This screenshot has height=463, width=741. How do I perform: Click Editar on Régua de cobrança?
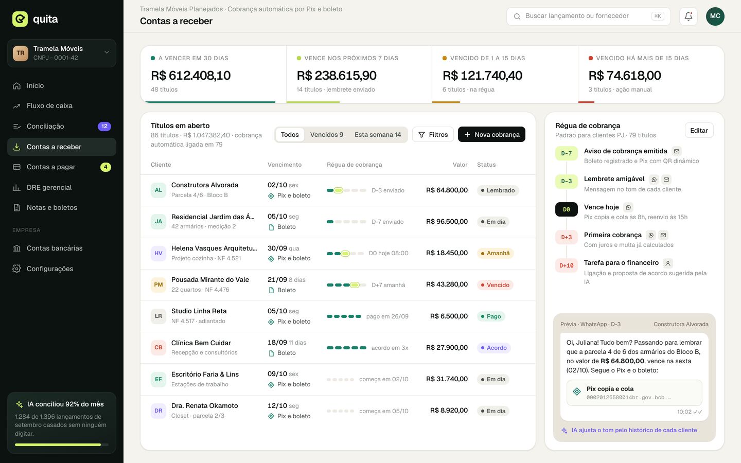coord(699,130)
